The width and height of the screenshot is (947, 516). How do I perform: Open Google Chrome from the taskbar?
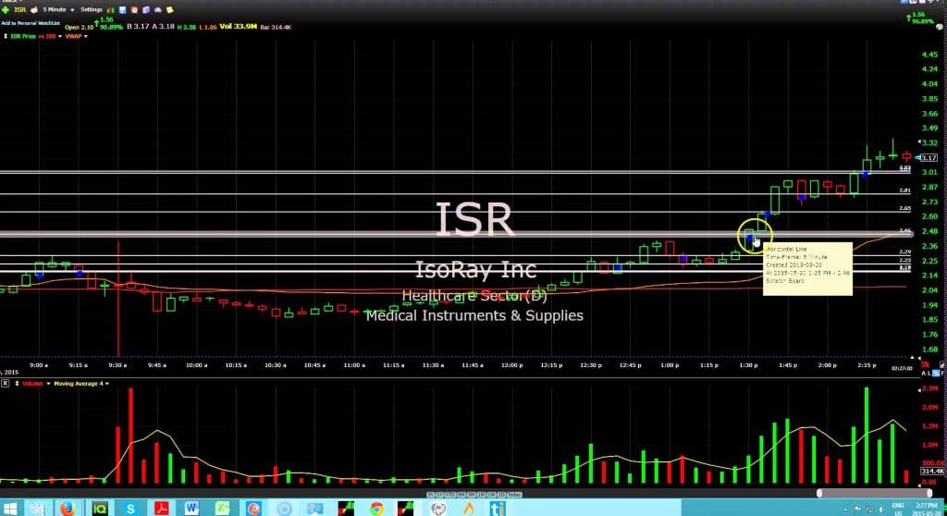377,509
